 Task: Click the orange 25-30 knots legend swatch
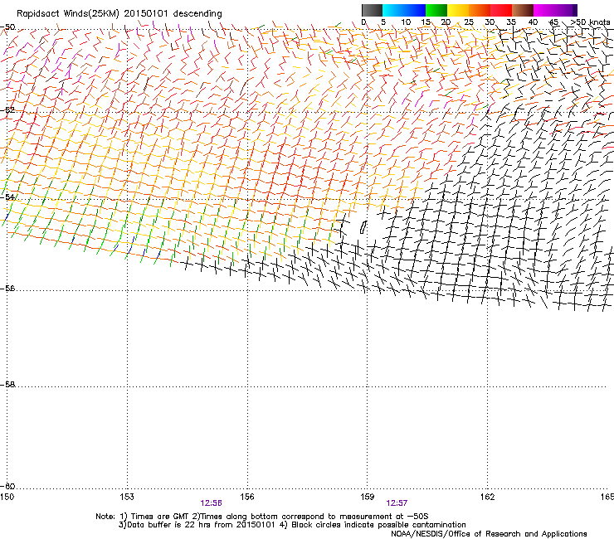pos(480,10)
